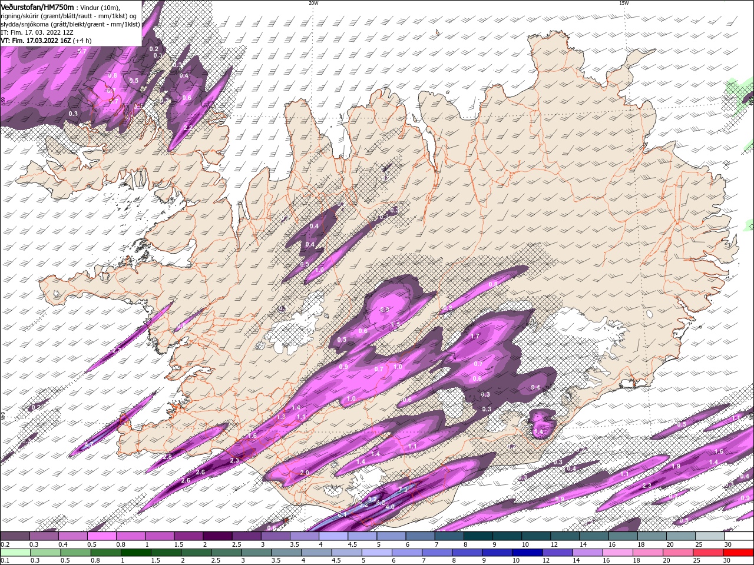Viewport: 754px width, 565px height.
Task: Click the 0.1 label on the rain scale
Action: tap(5, 560)
